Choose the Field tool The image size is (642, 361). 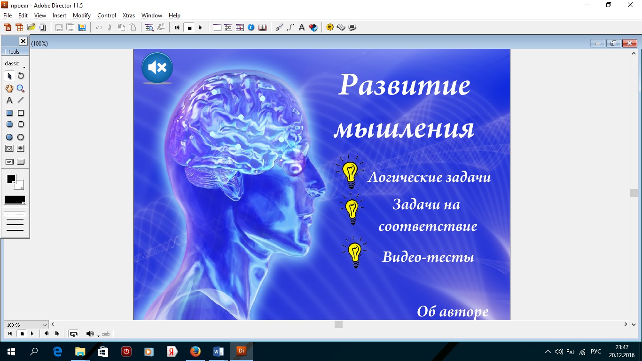click(9, 162)
